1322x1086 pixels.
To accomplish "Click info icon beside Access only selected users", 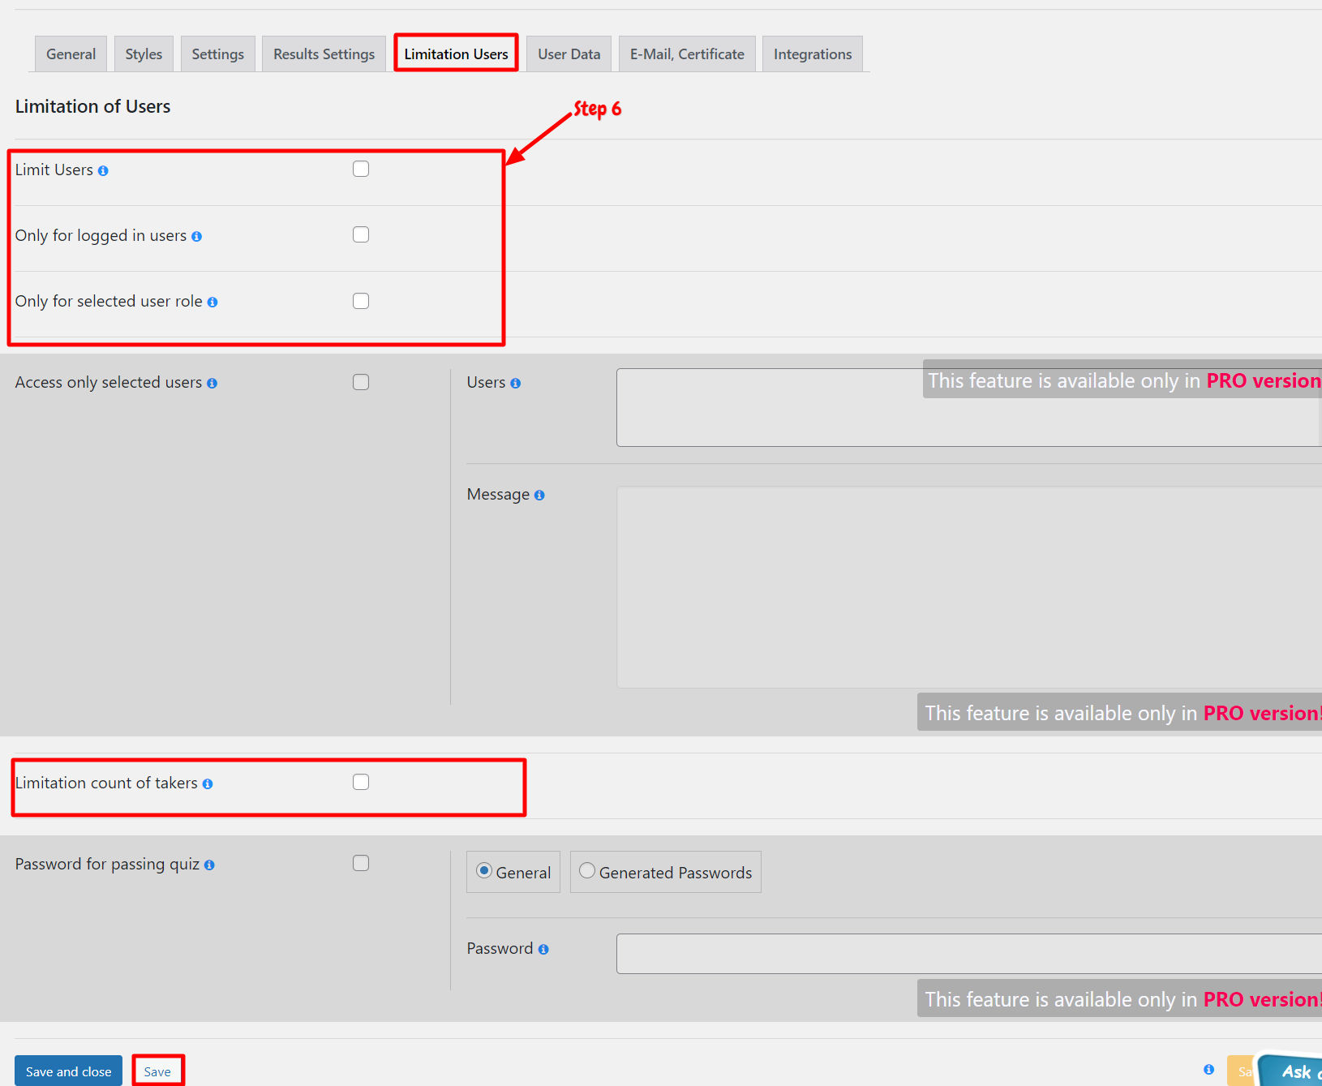I will click(212, 384).
